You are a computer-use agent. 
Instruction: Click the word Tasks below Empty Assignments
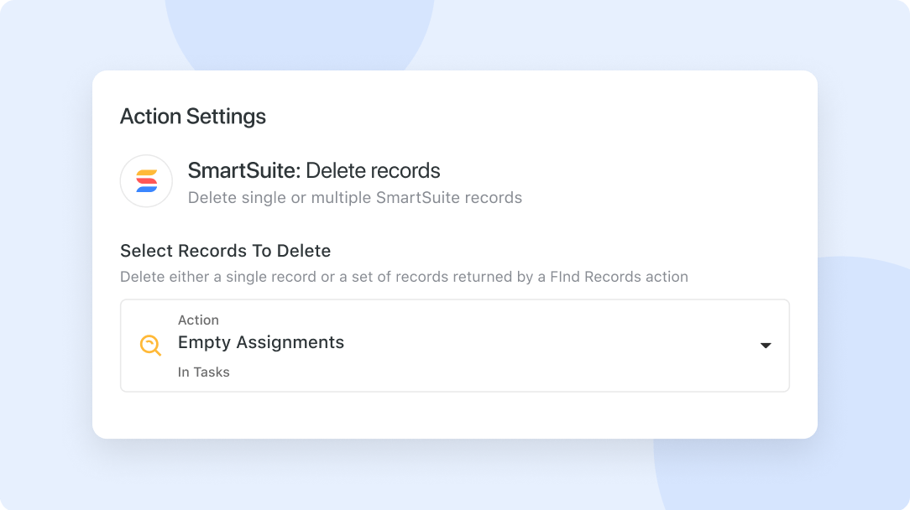pos(211,372)
